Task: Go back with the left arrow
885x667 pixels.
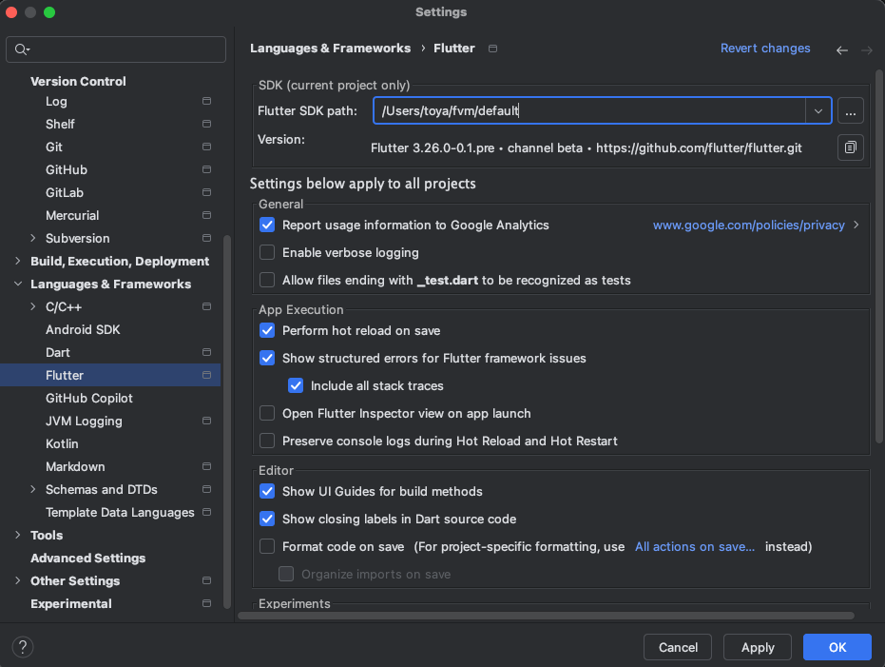Action: [x=841, y=50]
